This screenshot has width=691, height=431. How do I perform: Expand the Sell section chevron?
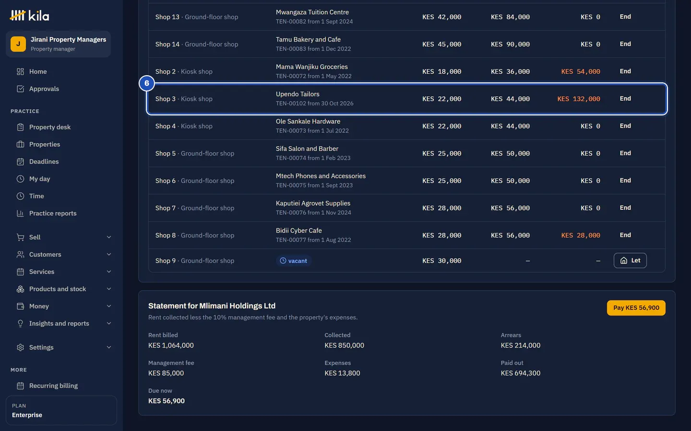coord(109,237)
